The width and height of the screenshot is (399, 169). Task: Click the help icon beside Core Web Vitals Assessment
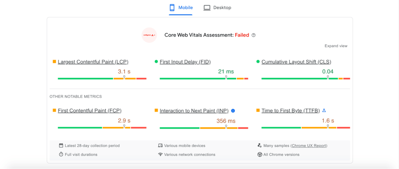(x=254, y=35)
